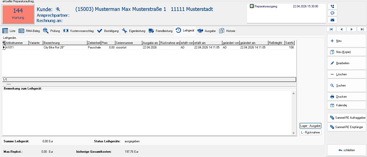Click the Löschen button
The height and width of the screenshot is (157, 367).
click(x=346, y=74)
